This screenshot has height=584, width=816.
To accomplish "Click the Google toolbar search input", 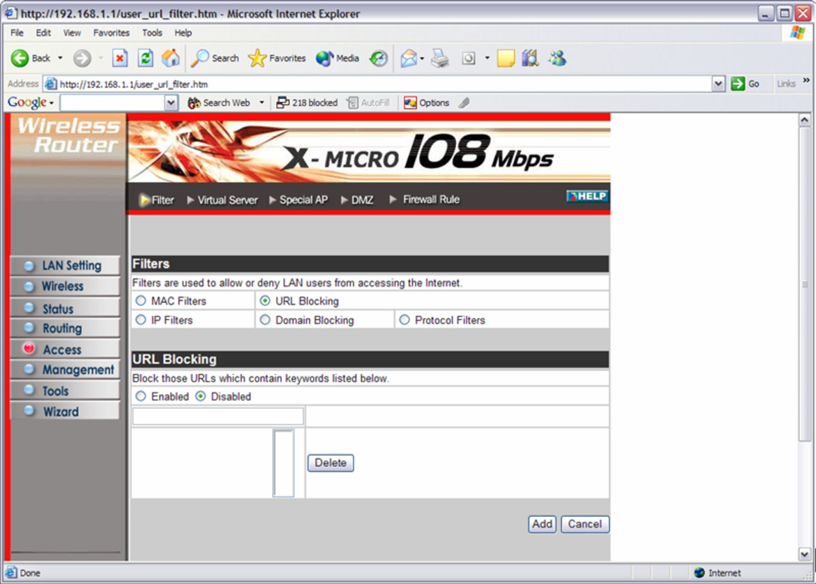I will click(x=112, y=103).
